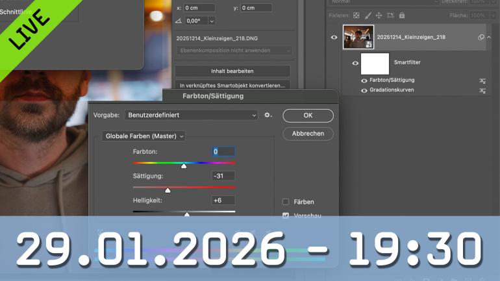This screenshot has height=281, width=500.
Task: Click the lock transparent pixels icon
Action: (356, 15)
